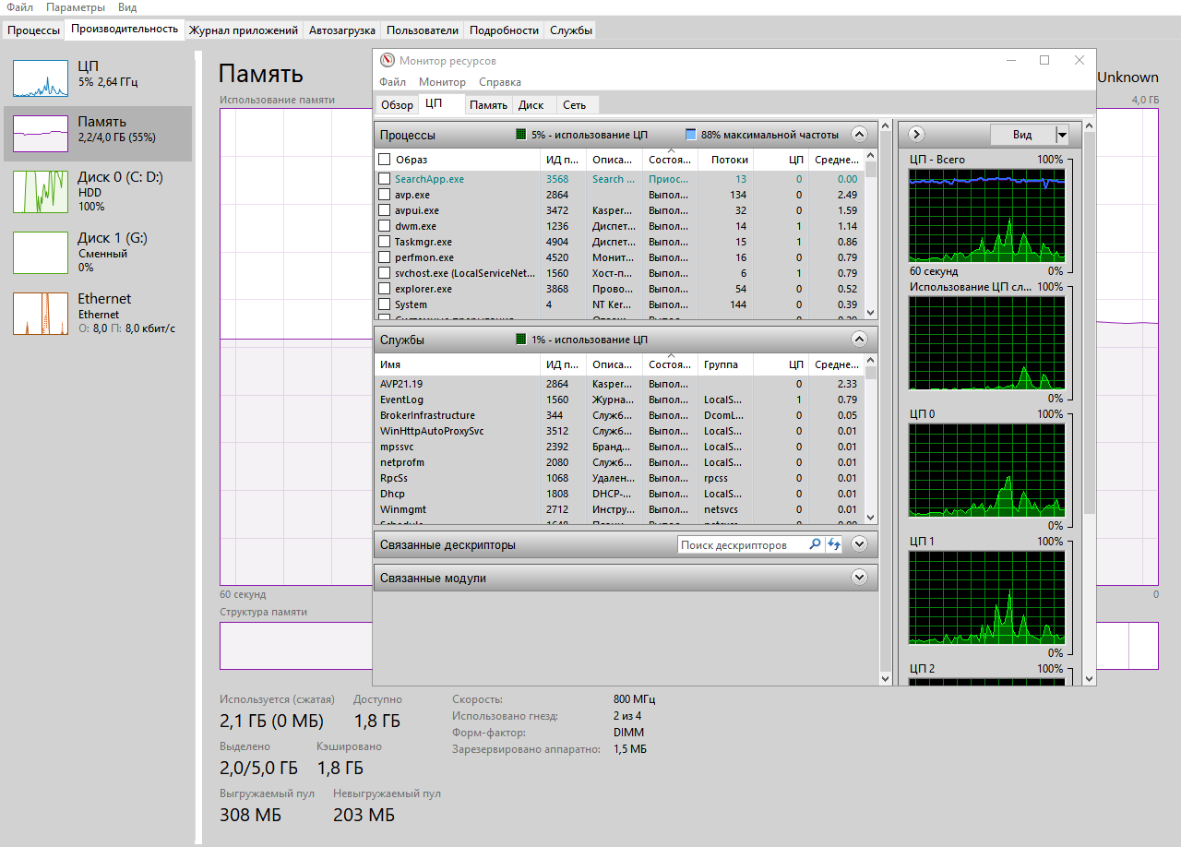
Task: Open the Автозагрузка tab
Action: point(342,30)
